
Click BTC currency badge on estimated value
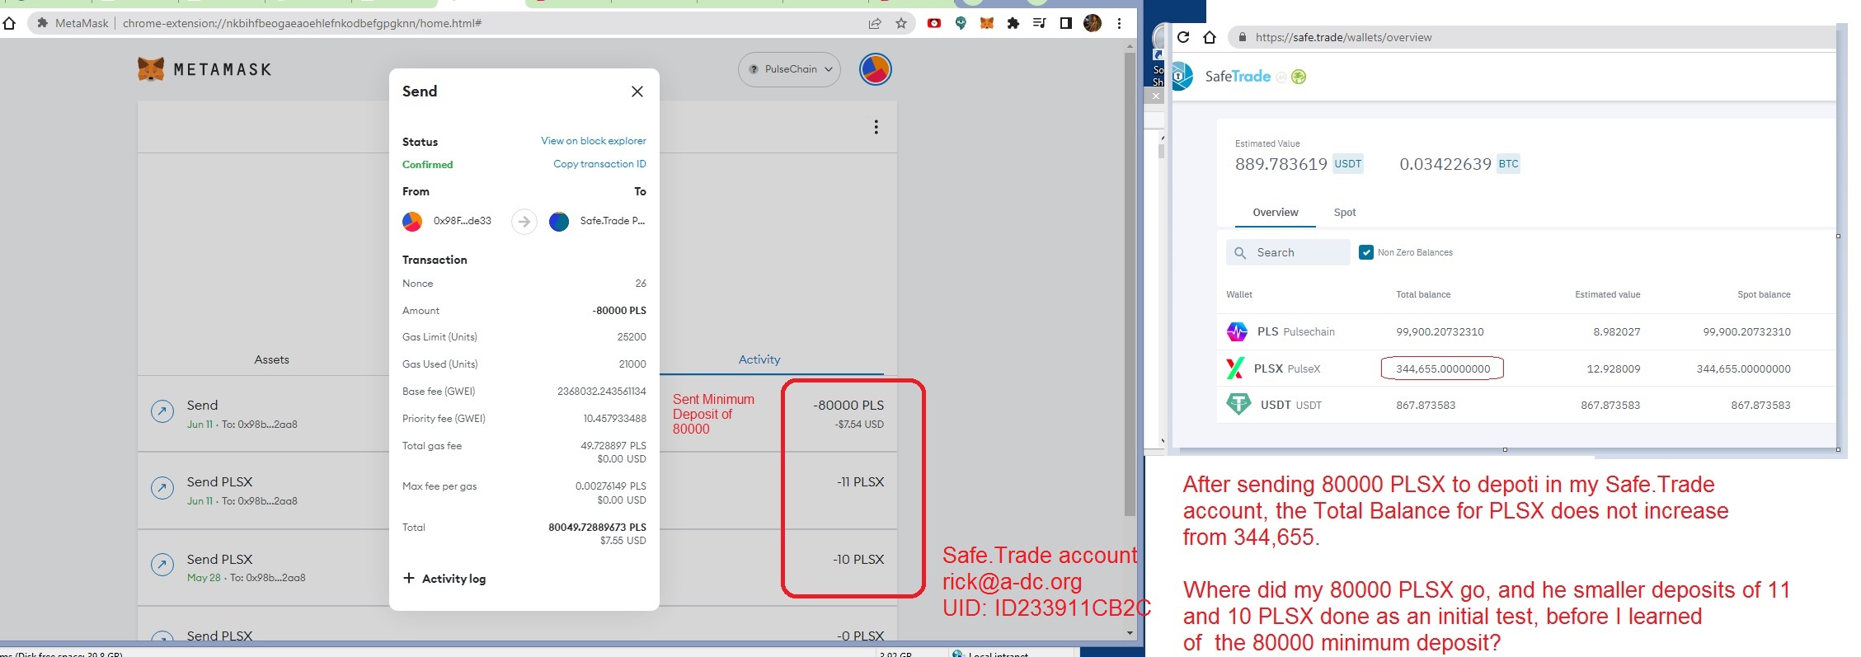(1508, 164)
